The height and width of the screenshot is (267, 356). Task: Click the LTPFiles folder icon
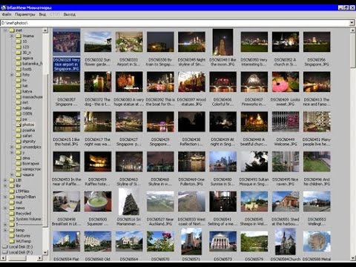coord(12,191)
